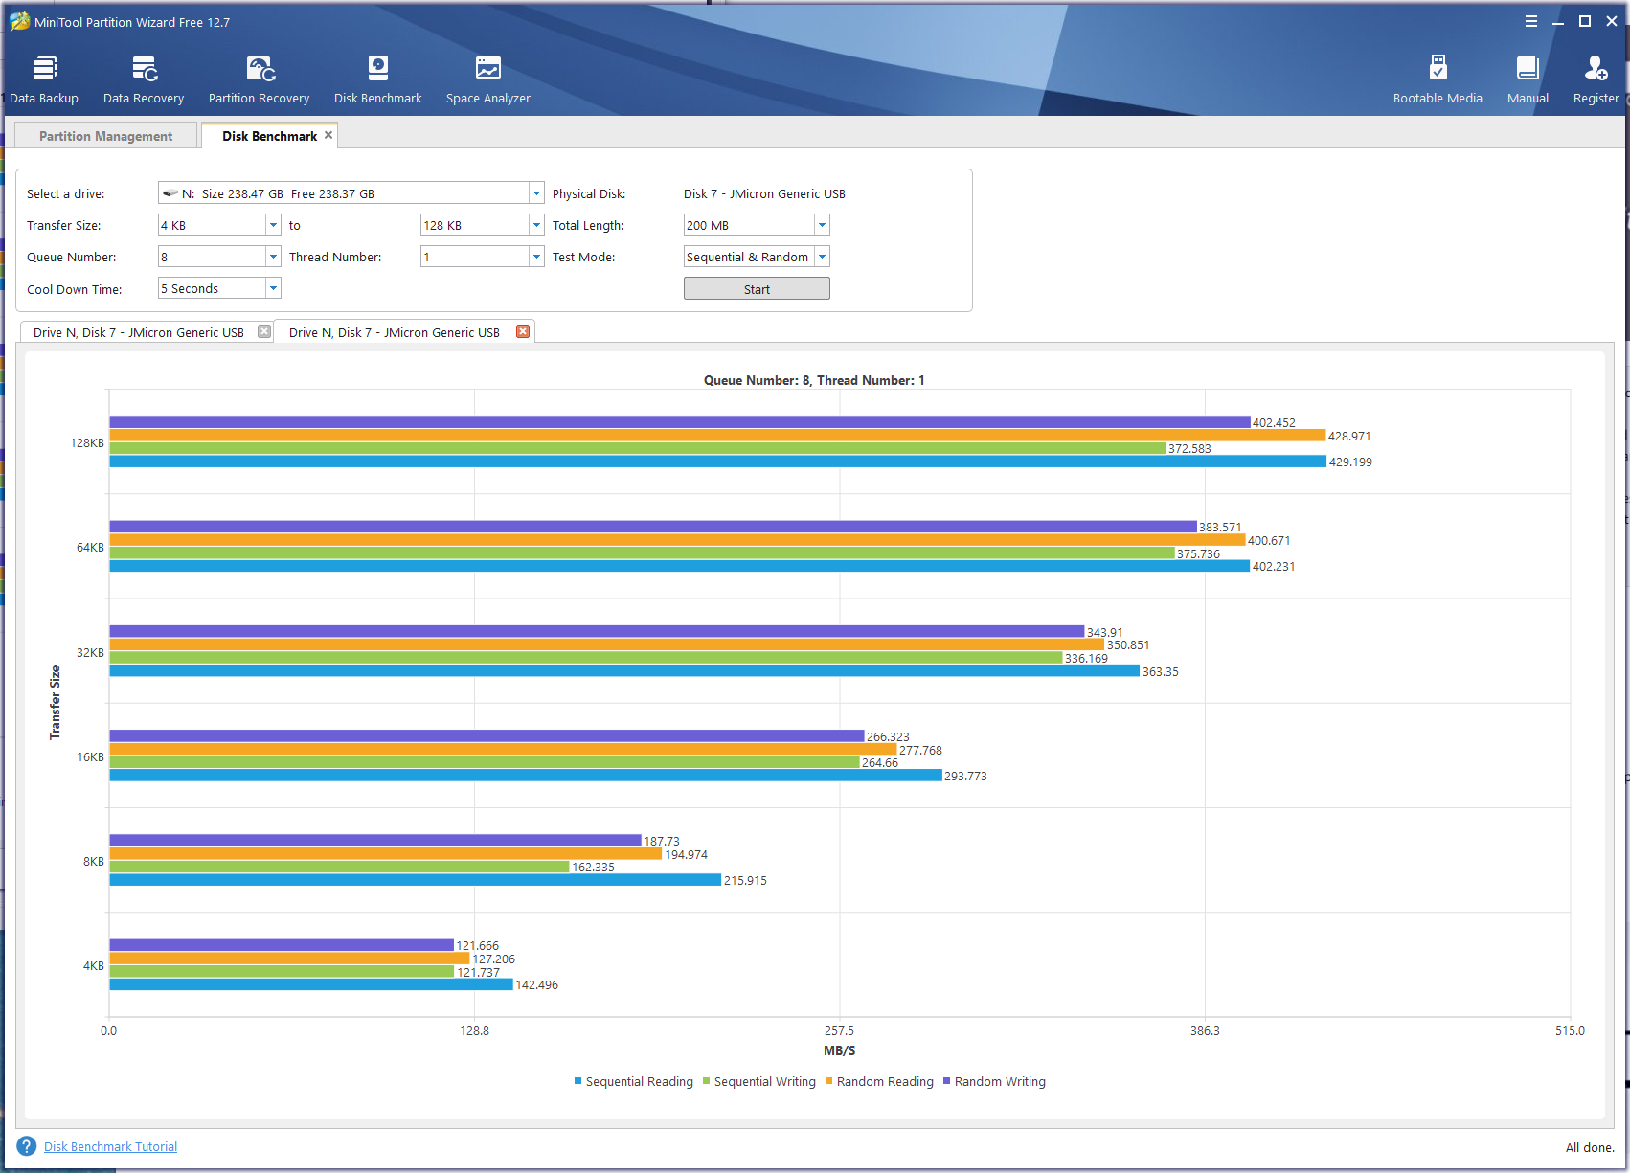Open the Total Length 200 MB dropdown

pyautogui.click(x=822, y=225)
